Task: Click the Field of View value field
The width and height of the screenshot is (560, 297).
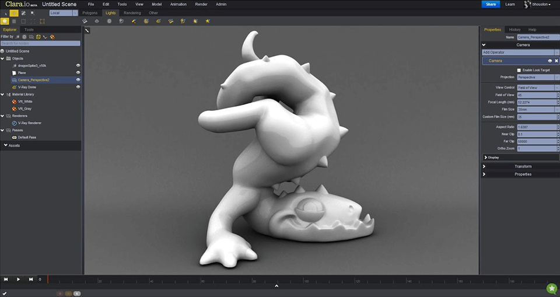Action: 537,95
